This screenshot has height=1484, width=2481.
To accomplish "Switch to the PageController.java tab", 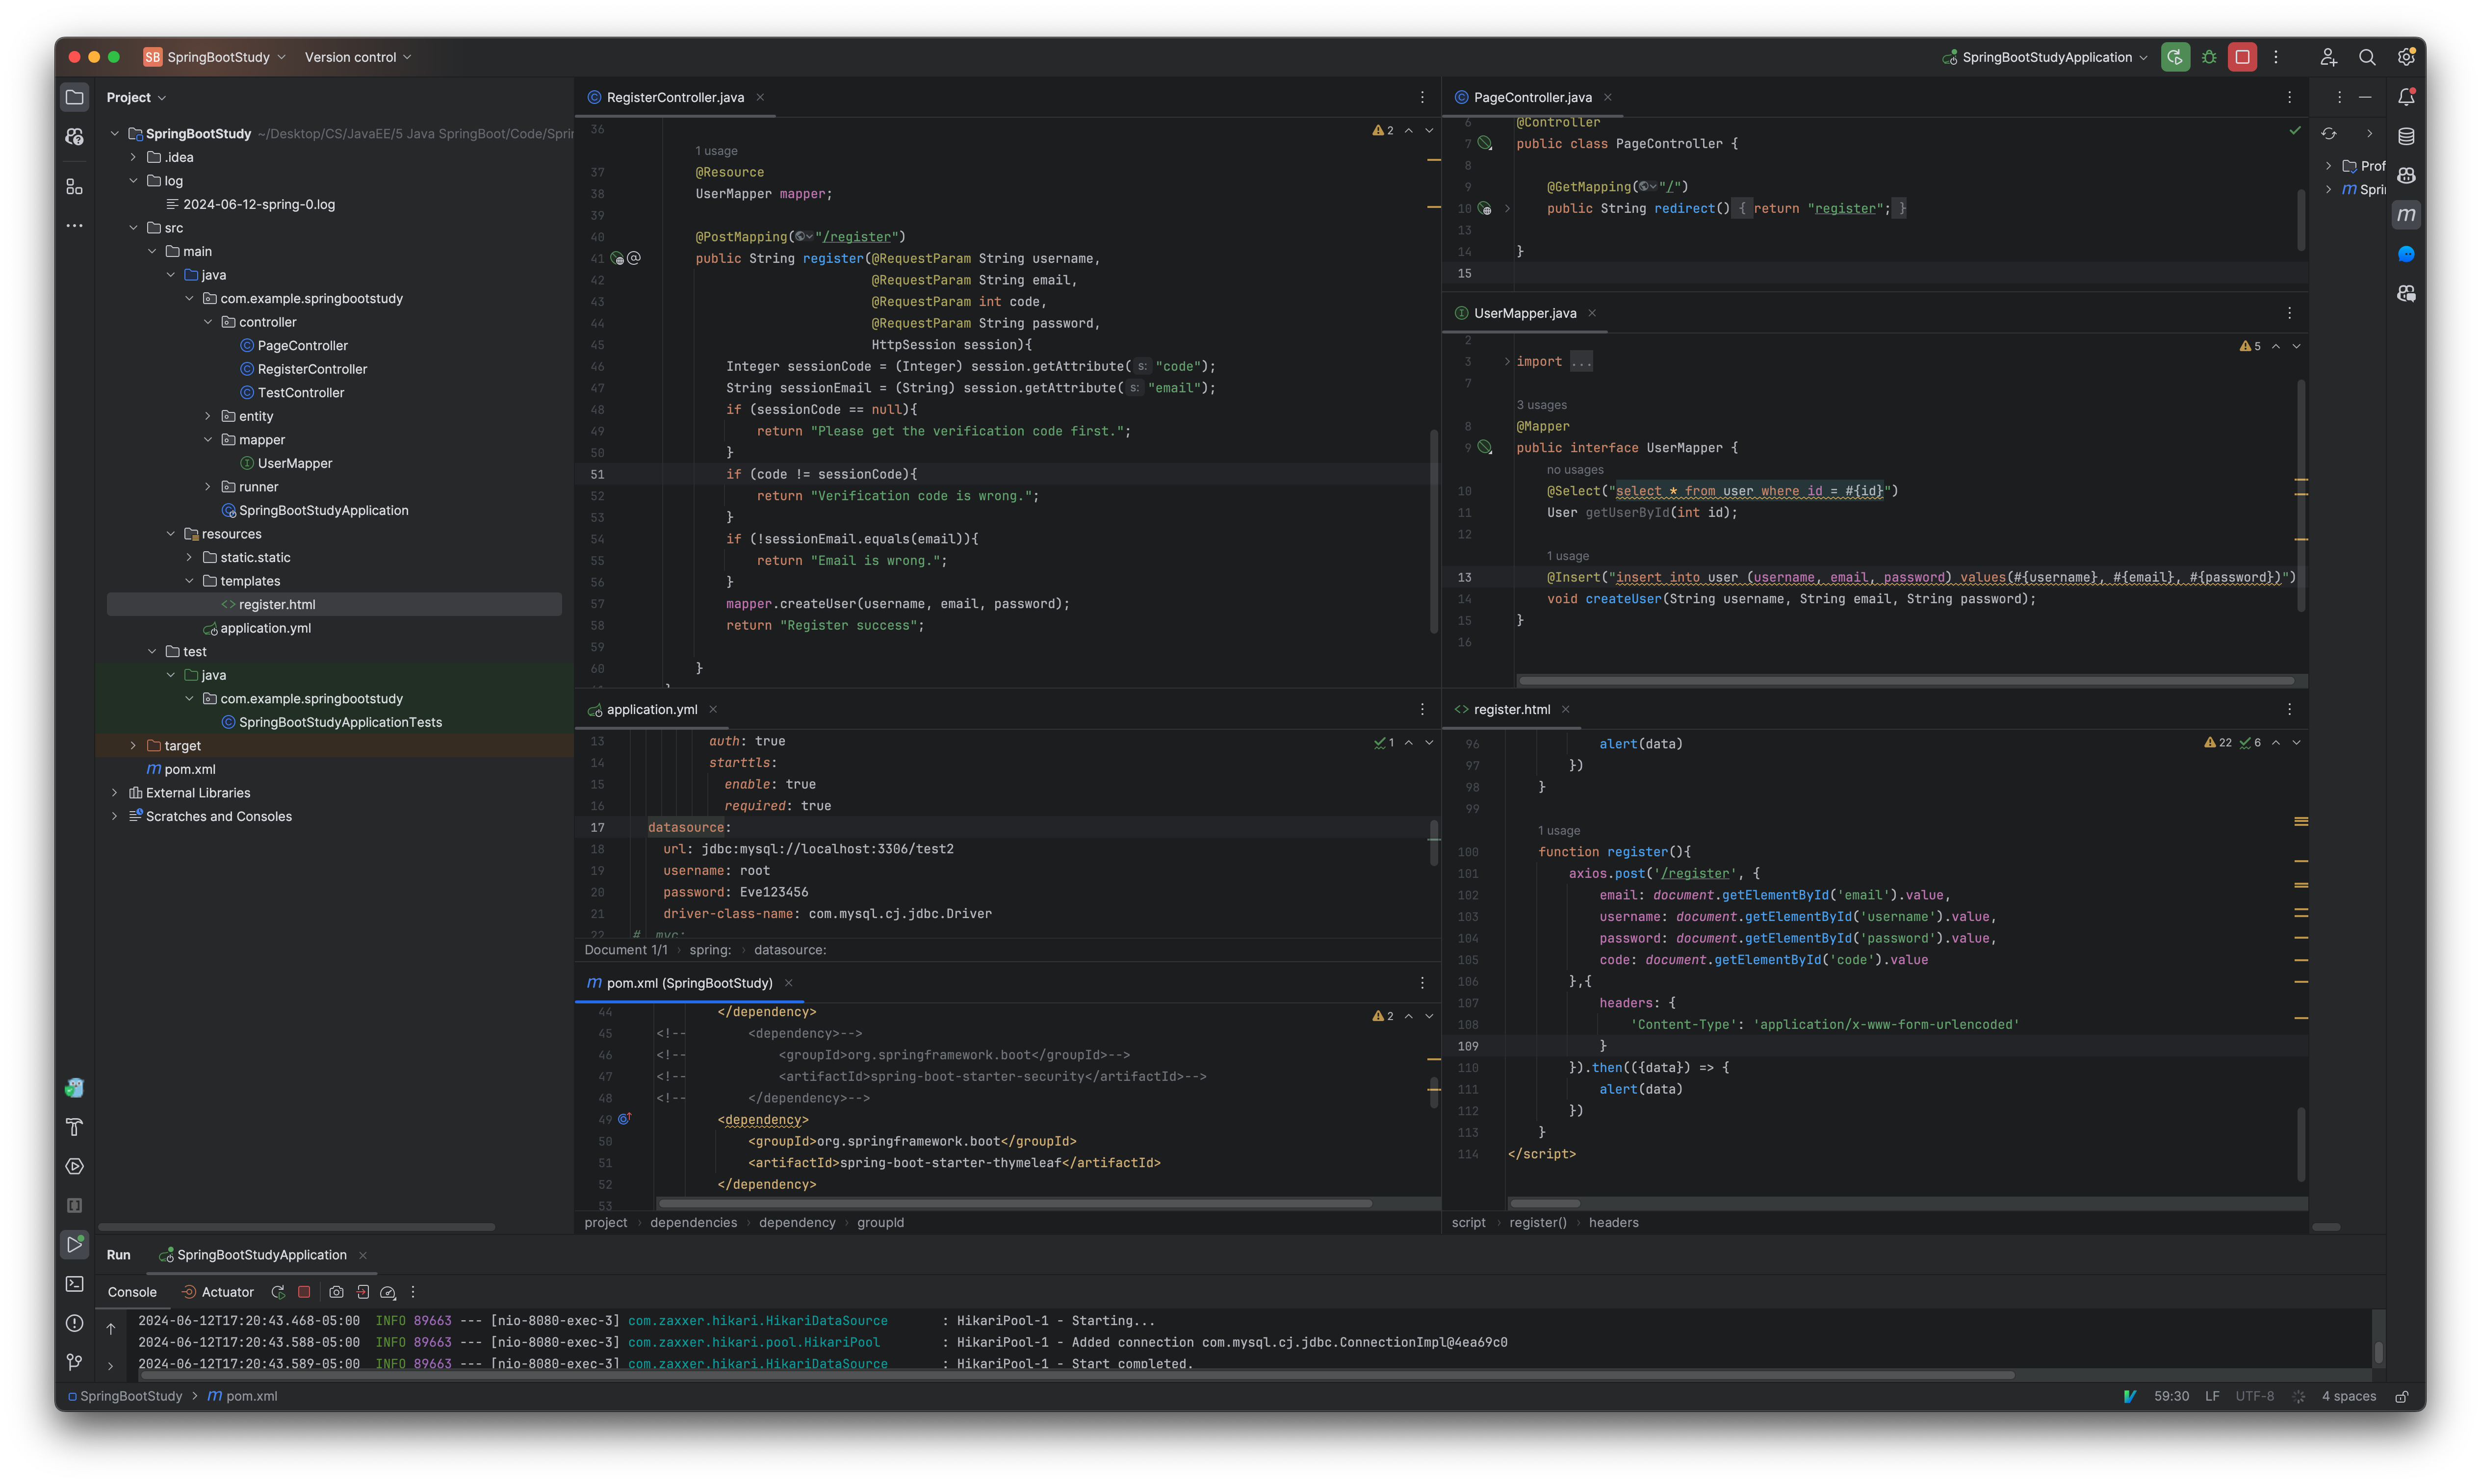I will 1532,97.
